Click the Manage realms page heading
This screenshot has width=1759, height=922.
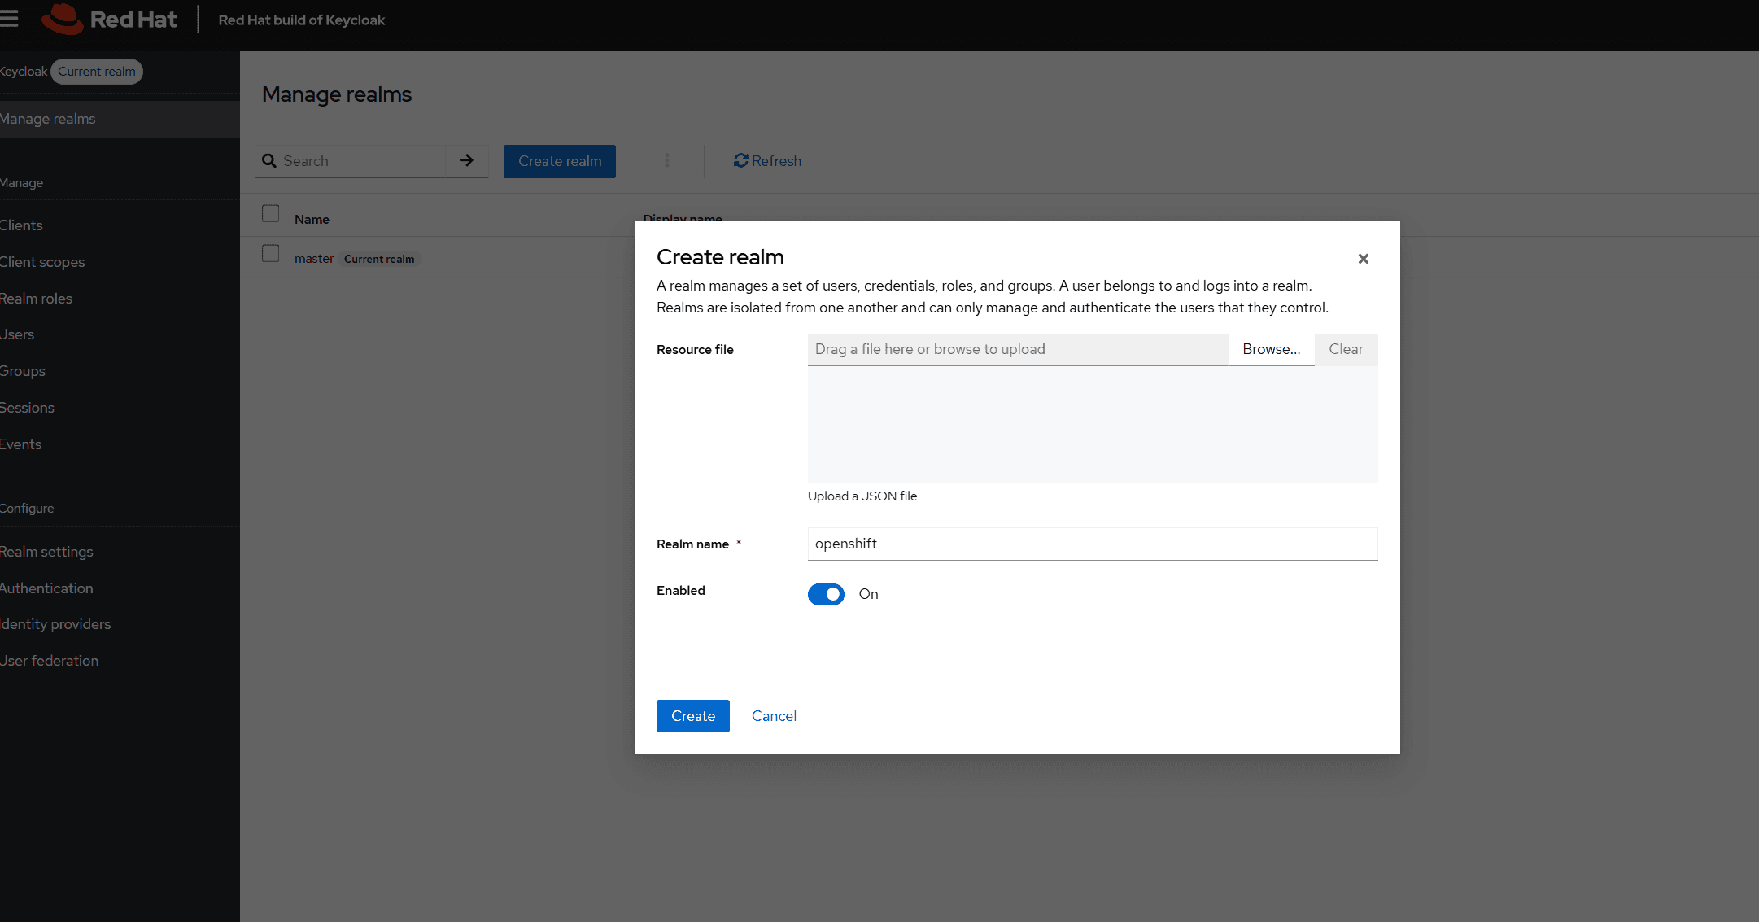click(x=337, y=94)
